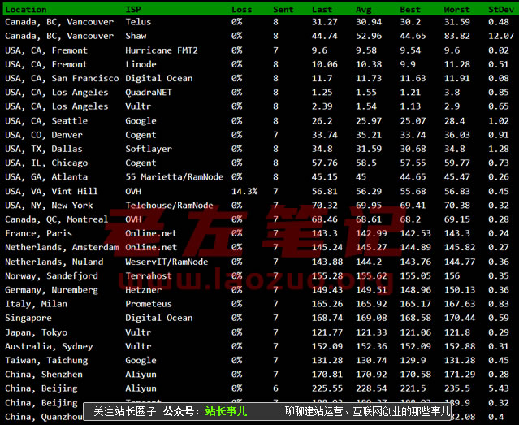Click the 'Loss' column header

(241, 10)
